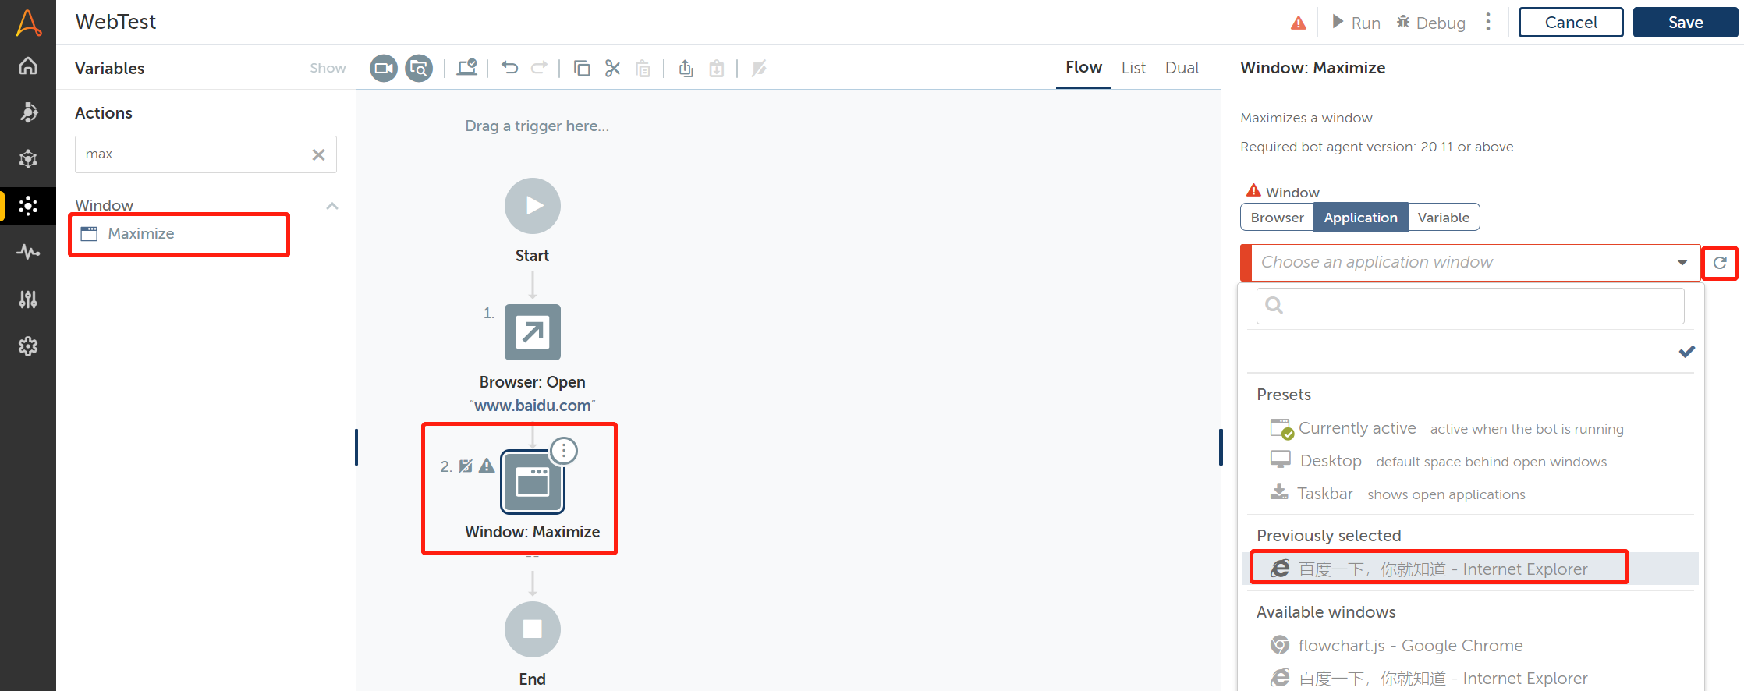Select the Window: Maximize action node
The image size is (1744, 691).
pyautogui.click(x=533, y=482)
